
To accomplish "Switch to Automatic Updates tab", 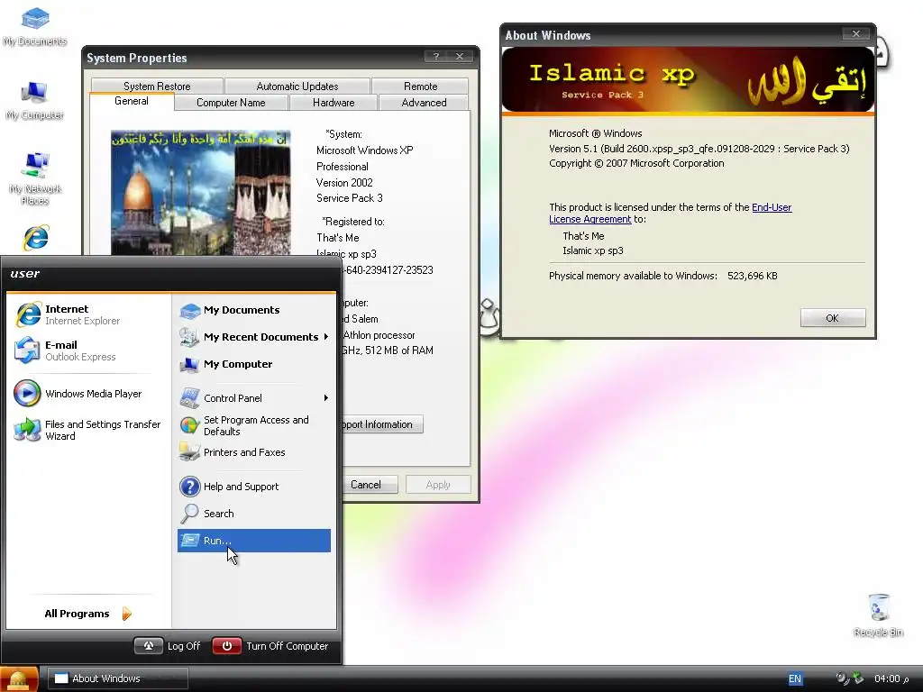I will [297, 86].
